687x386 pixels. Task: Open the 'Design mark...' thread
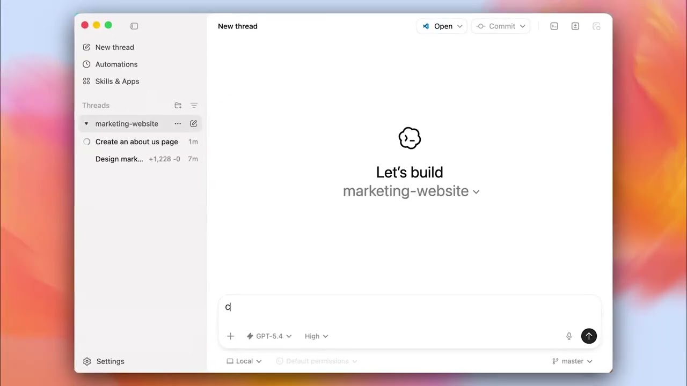coord(140,159)
